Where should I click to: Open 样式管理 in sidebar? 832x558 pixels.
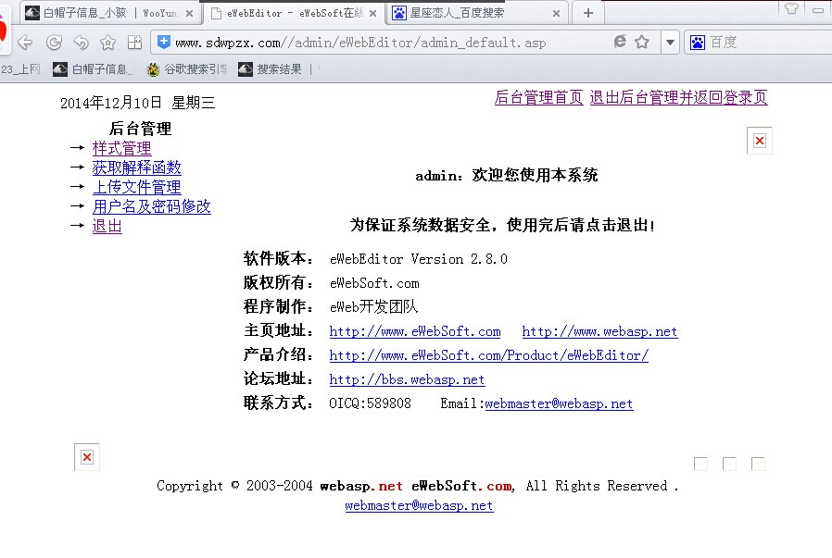pyautogui.click(x=121, y=148)
